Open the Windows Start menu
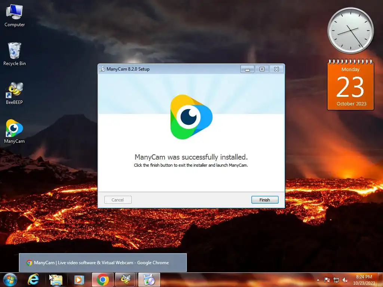The height and width of the screenshot is (287, 383). (10, 280)
